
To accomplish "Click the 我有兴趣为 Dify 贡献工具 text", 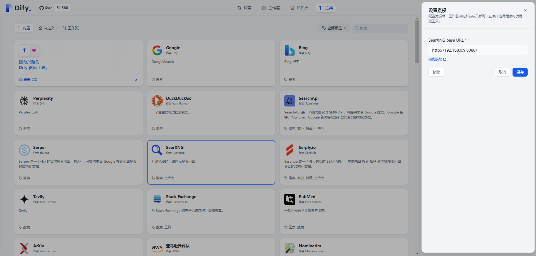I will click(x=33, y=65).
